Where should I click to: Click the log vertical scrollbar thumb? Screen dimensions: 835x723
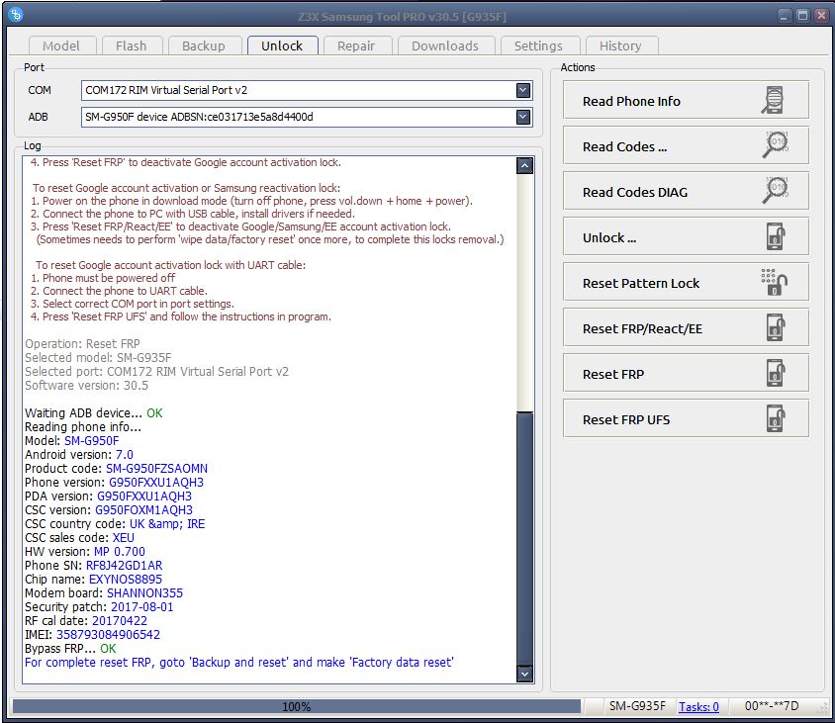524,538
